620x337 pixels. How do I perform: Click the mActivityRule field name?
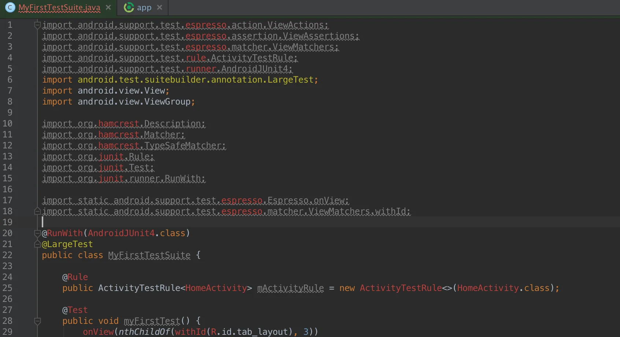[x=290, y=288]
